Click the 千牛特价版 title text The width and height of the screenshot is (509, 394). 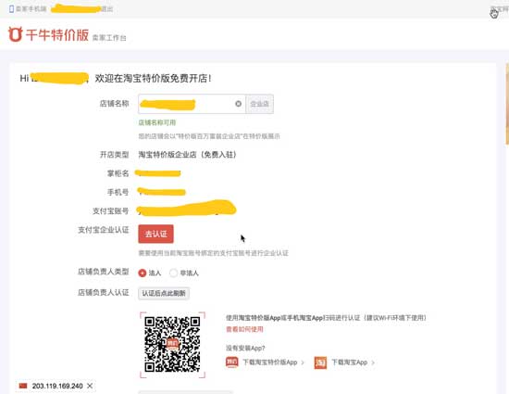[x=57, y=35]
